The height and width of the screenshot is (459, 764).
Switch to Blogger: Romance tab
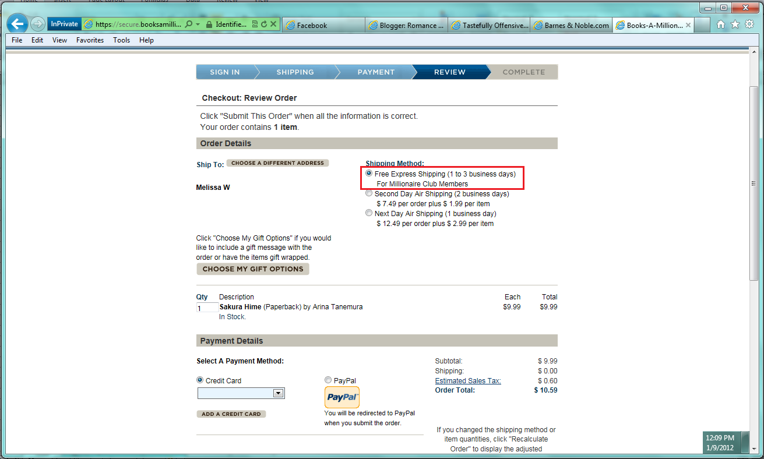407,25
